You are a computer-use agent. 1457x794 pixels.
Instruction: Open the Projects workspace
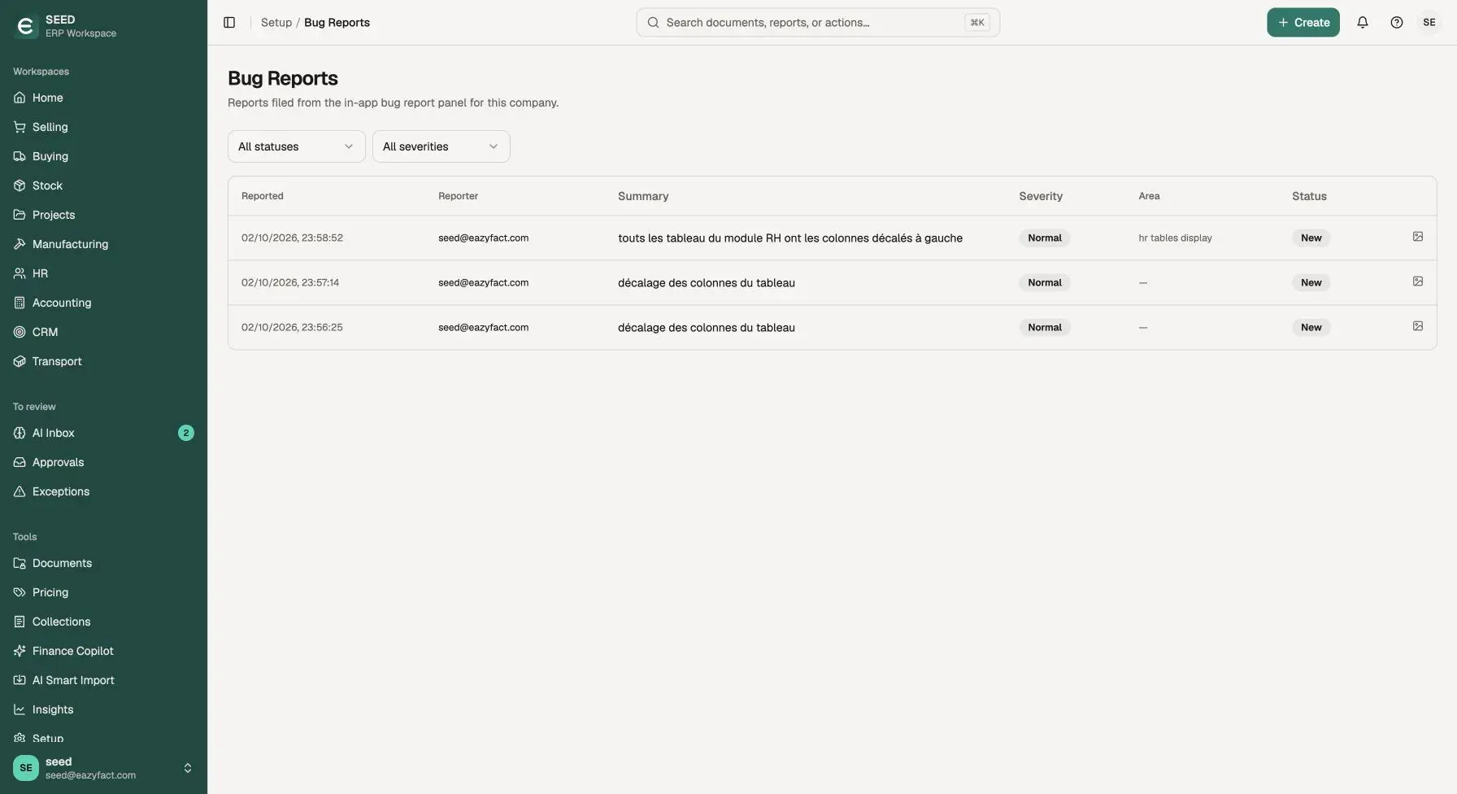[x=103, y=215]
